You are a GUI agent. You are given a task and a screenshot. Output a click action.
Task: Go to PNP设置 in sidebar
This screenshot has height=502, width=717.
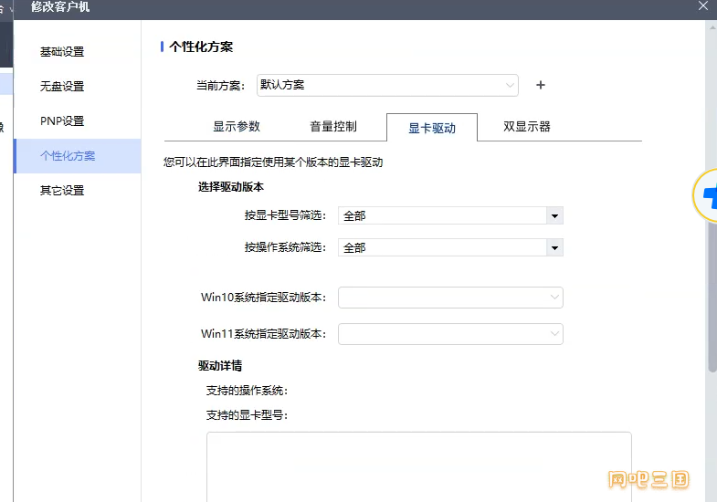point(62,121)
